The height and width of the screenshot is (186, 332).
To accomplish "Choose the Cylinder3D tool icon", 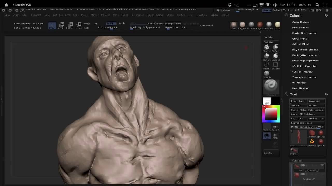I will coord(312,133).
